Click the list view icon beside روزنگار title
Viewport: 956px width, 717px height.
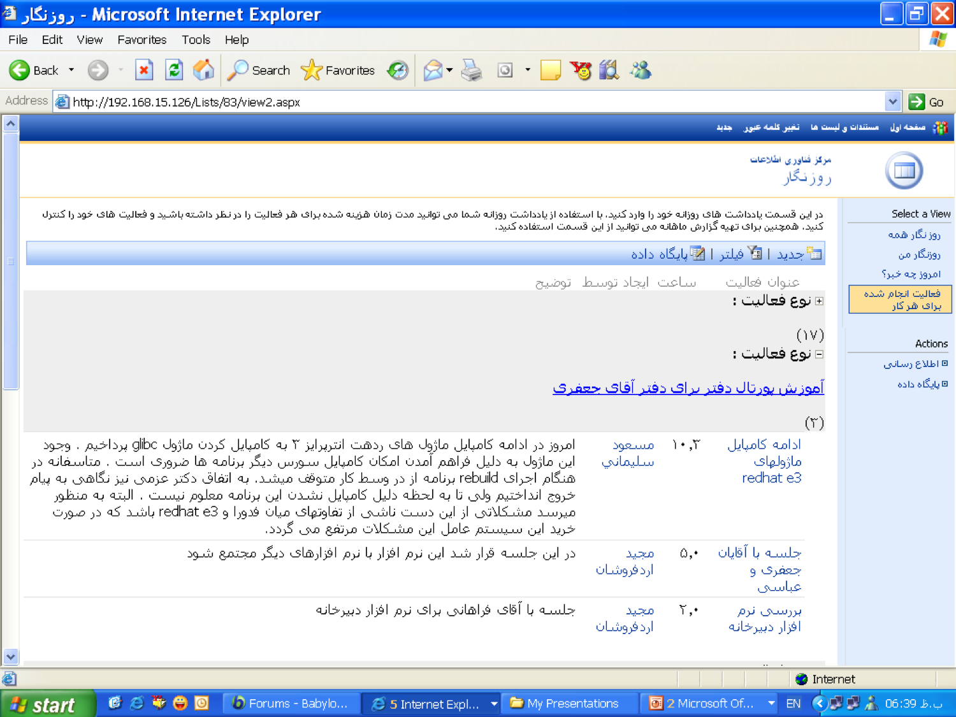click(x=904, y=171)
